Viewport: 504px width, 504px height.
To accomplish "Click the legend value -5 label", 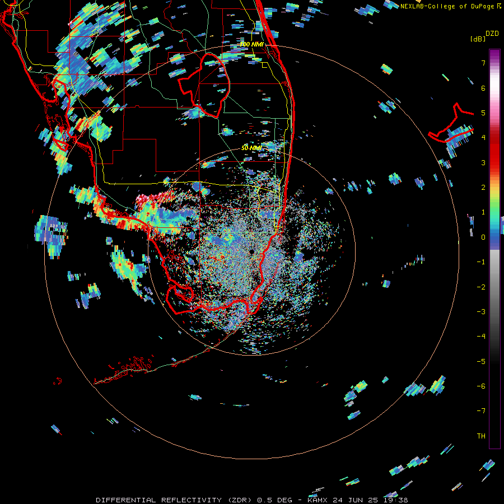I will tap(481, 362).
